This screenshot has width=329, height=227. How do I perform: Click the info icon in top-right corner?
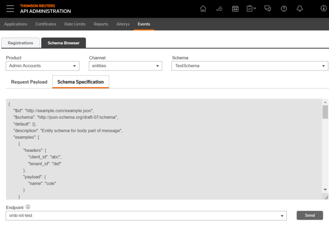click(x=324, y=8)
